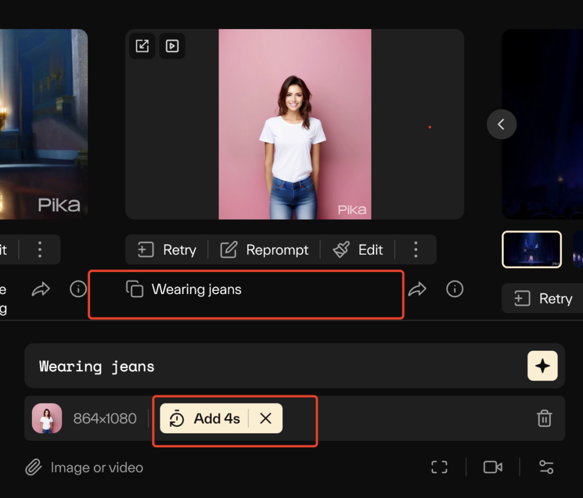Open more options menu beside Edit
The image size is (583, 498).
[416, 250]
